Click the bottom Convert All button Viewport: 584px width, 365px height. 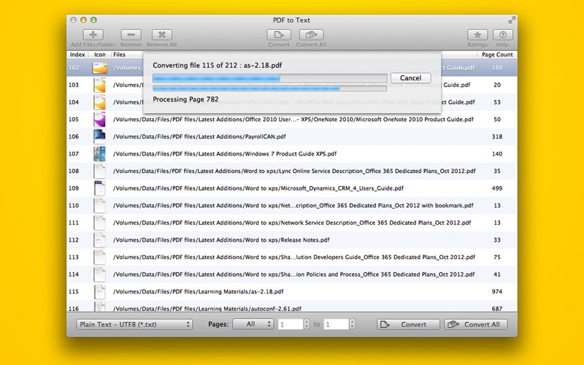[475, 324]
